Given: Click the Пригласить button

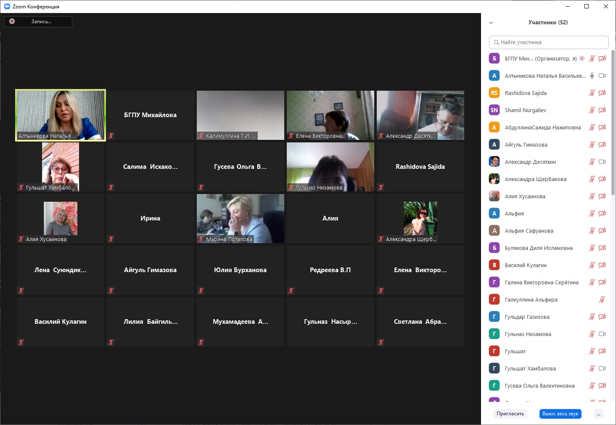Looking at the screenshot, I should coord(510,414).
